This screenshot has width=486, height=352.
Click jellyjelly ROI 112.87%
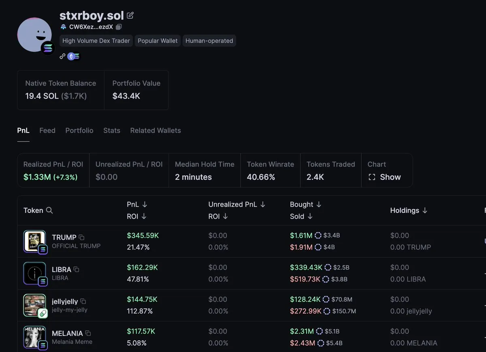pyautogui.click(x=140, y=311)
